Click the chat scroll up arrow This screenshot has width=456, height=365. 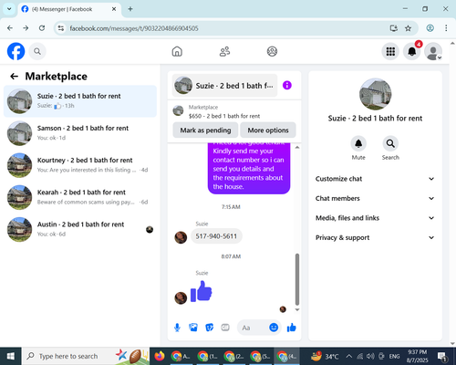click(297, 147)
